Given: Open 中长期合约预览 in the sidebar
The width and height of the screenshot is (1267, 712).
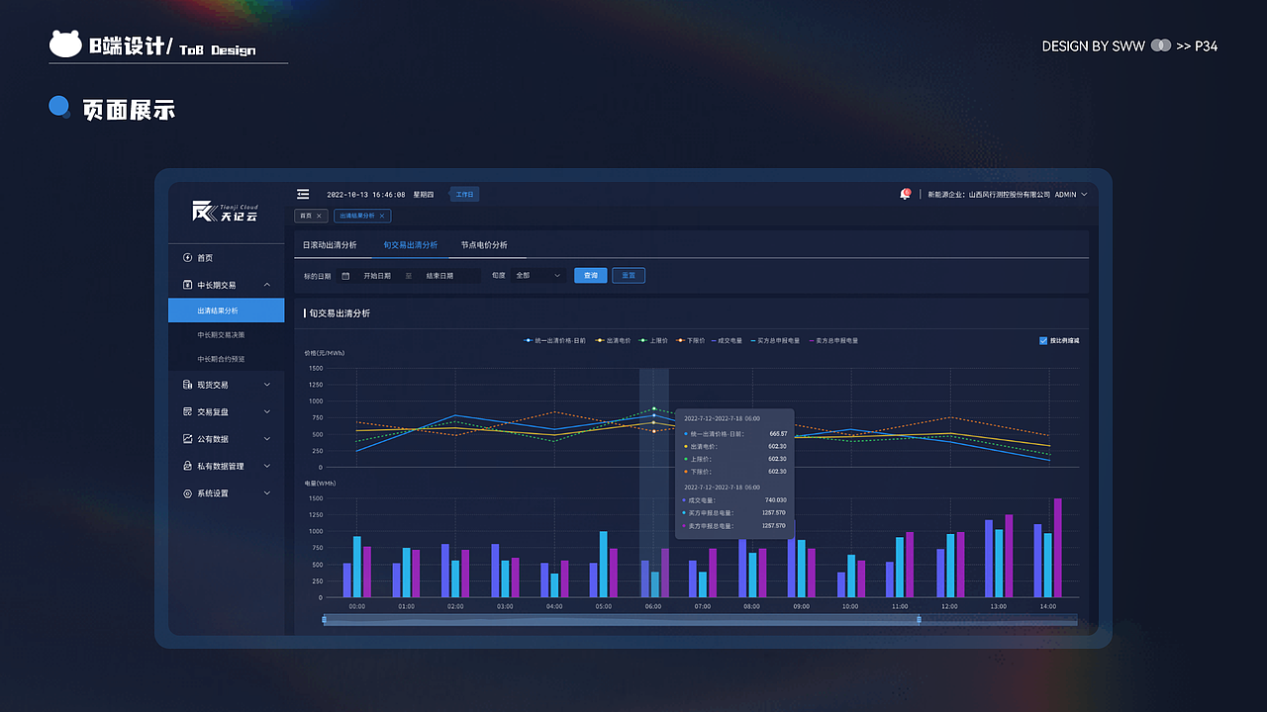Looking at the screenshot, I should click(227, 359).
